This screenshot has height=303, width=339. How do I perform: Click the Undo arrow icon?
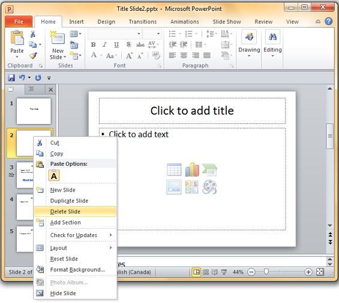(x=22, y=77)
